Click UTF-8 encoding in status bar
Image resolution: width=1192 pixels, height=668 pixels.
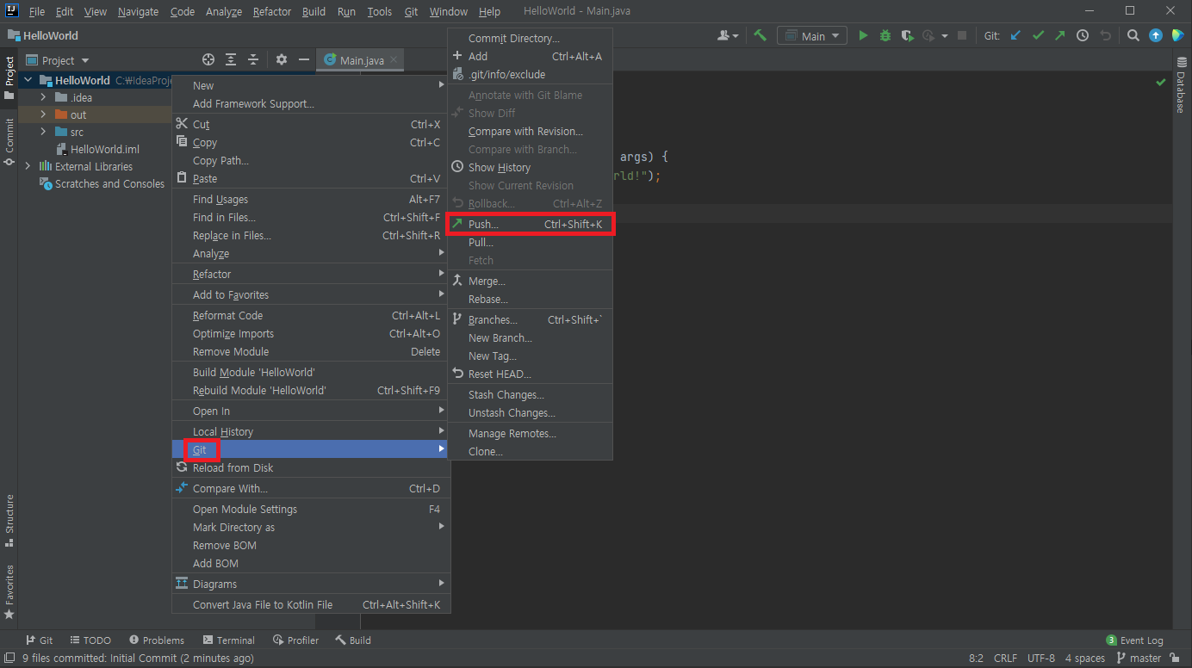[1040, 658]
